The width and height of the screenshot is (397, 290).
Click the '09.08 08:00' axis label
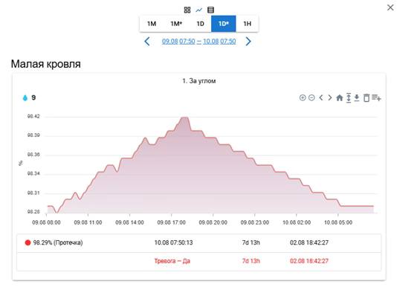pyautogui.click(x=46, y=222)
